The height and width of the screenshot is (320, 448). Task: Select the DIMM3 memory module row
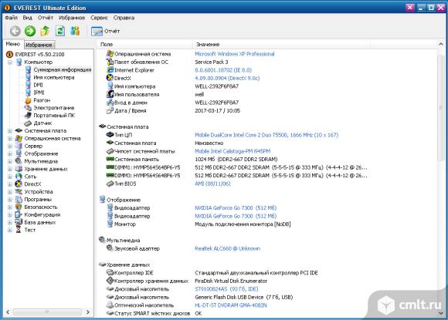pyautogui.click(x=237, y=176)
